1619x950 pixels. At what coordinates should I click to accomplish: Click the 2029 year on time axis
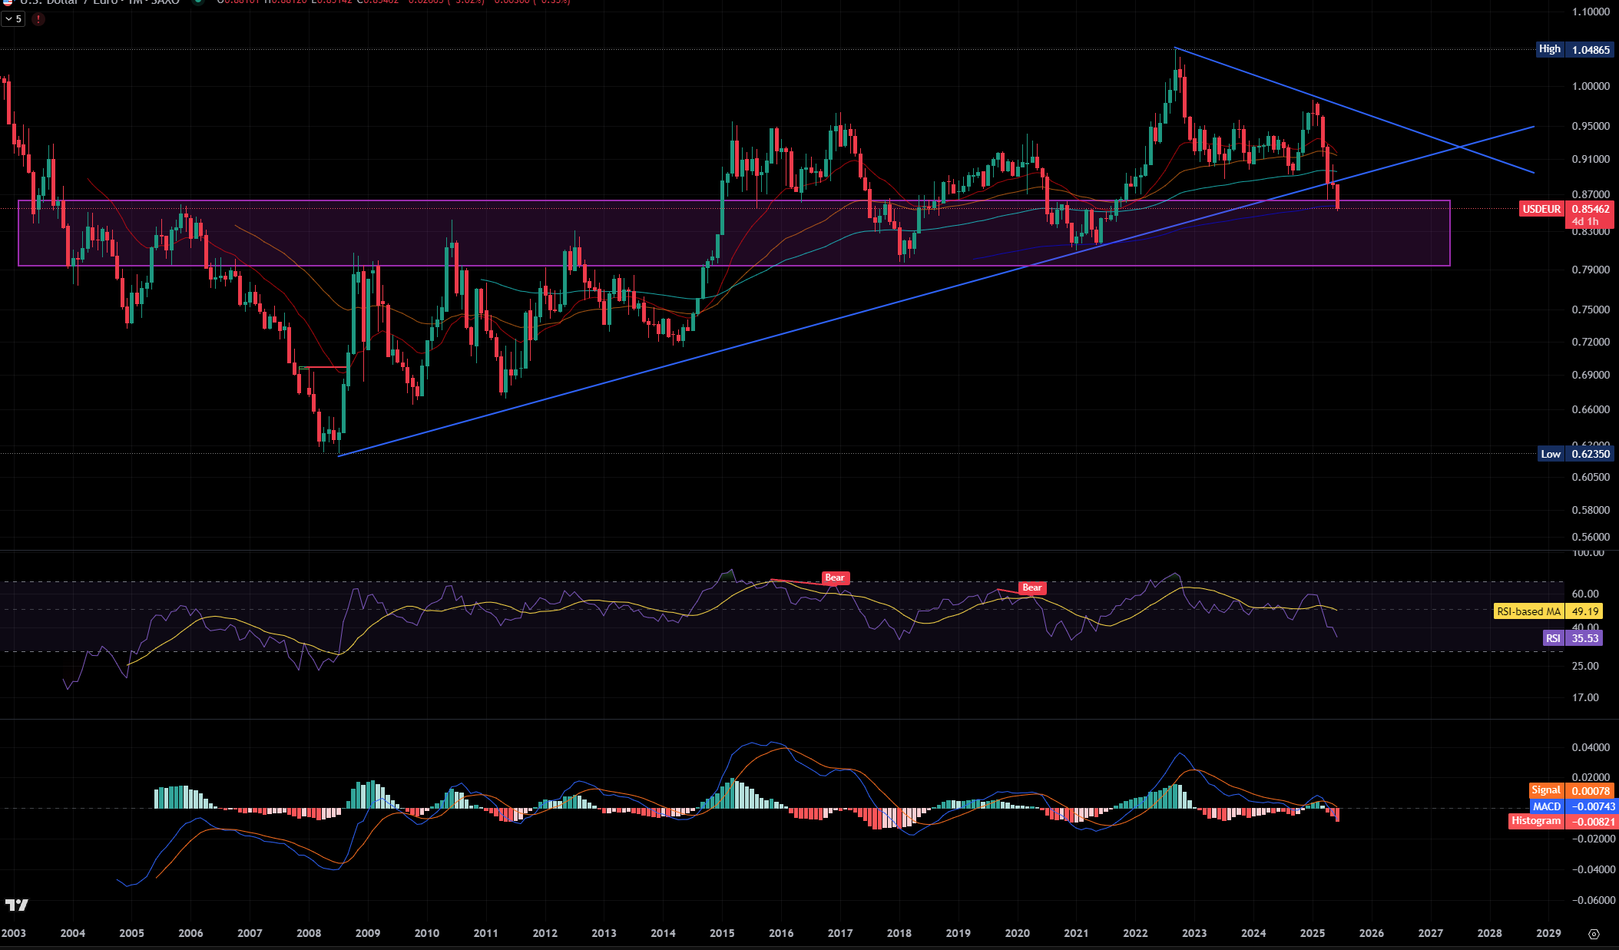pos(1548,933)
